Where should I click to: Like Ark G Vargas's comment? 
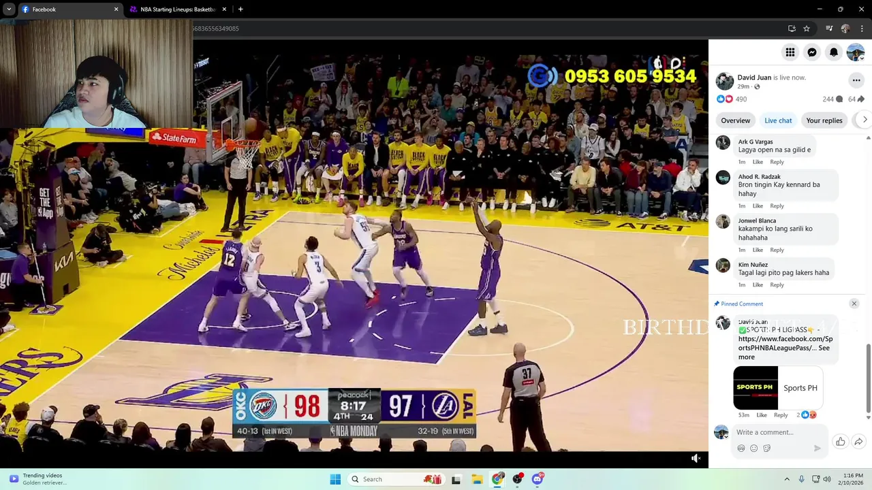tap(758, 162)
